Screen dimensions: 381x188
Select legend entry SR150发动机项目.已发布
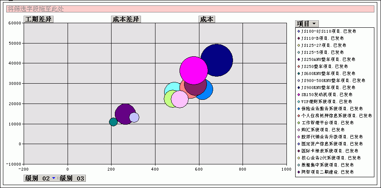click(325, 94)
